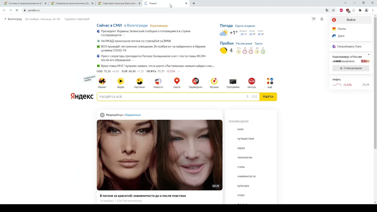Image resolution: width=377 pixels, height=212 pixels.
Task: Select the кино recommendation
Action: [240, 129]
